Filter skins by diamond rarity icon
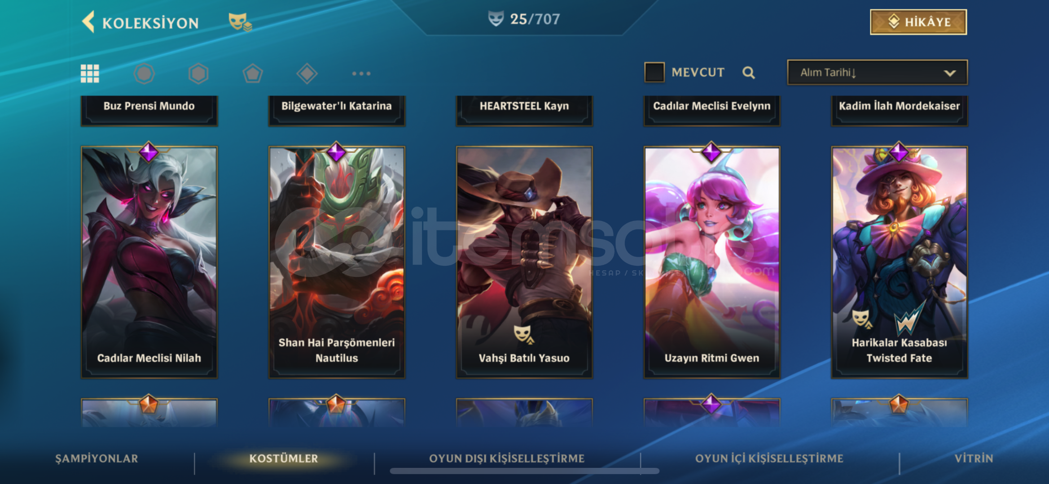 (x=307, y=73)
